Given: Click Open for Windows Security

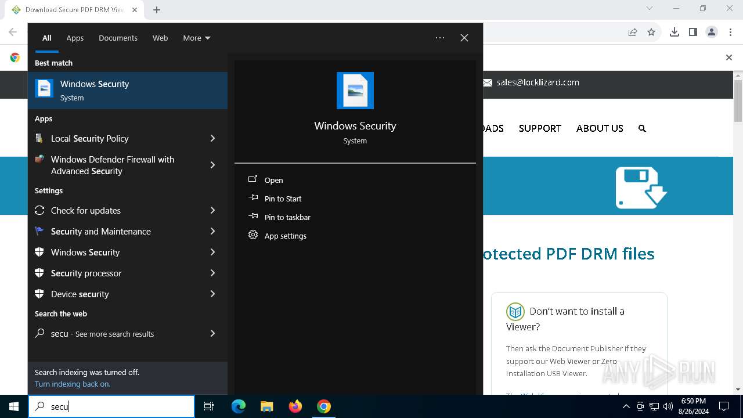Looking at the screenshot, I should [274, 180].
